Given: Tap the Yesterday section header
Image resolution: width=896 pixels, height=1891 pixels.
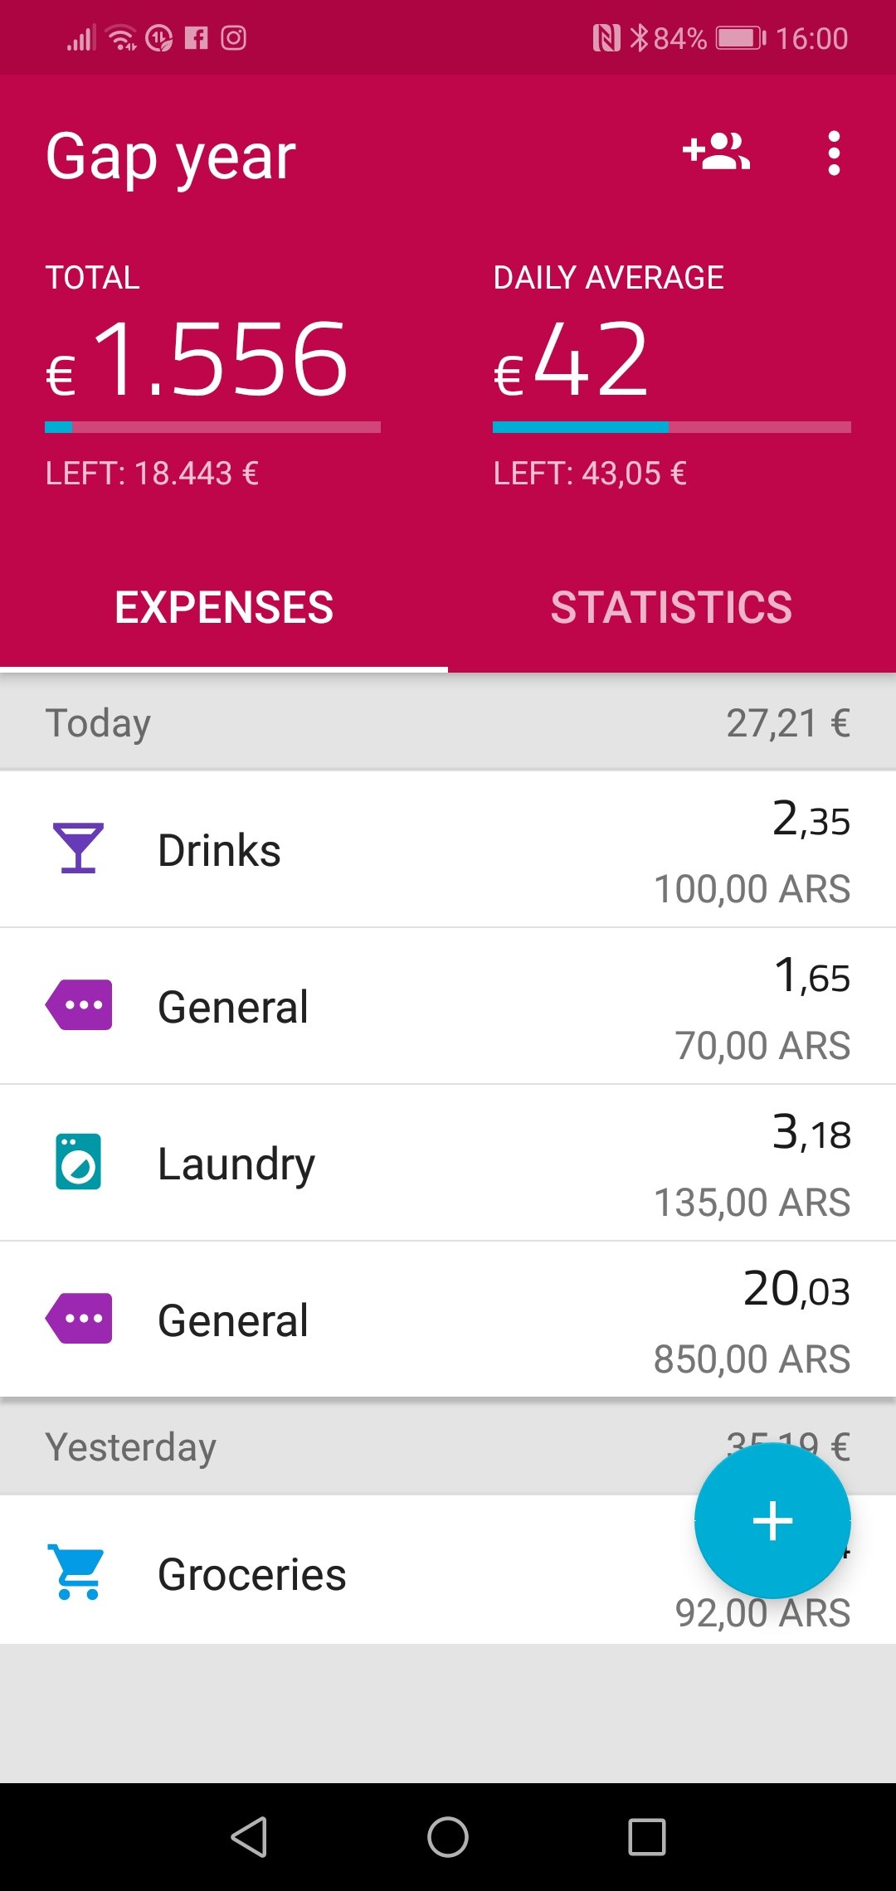Looking at the screenshot, I should coord(448,1447).
